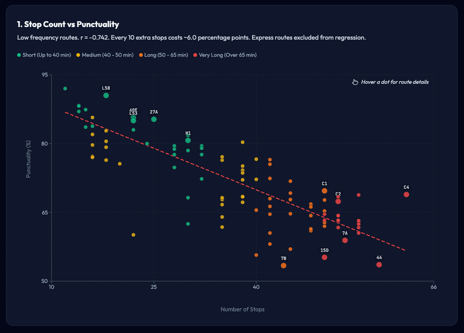
Task: Click the red C2 data point
Action: pos(338,201)
